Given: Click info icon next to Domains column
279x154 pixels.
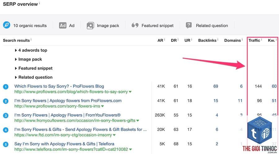Looking at the screenshot, I should (x=242, y=39).
